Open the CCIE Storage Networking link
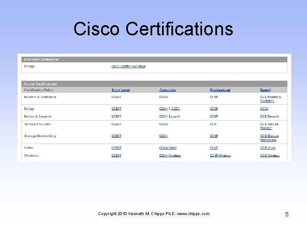 tap(269, 138)
